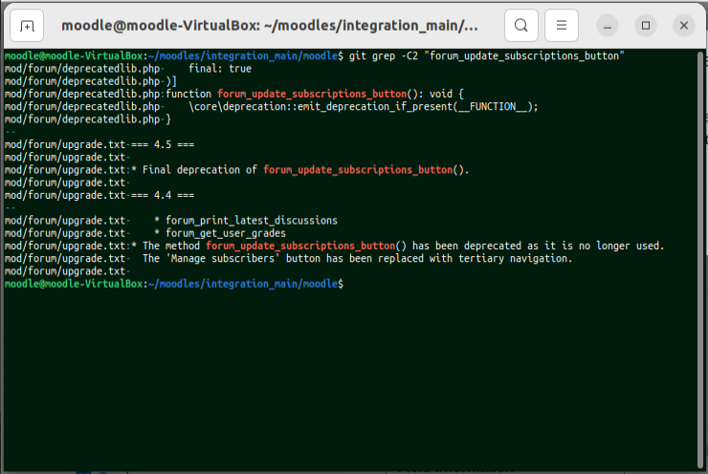The height and width of the screenshot is (474, 708).
Task: Click 'function forum_update_subscriptions_button(): void {' line
Action: (x=233, y=94)
